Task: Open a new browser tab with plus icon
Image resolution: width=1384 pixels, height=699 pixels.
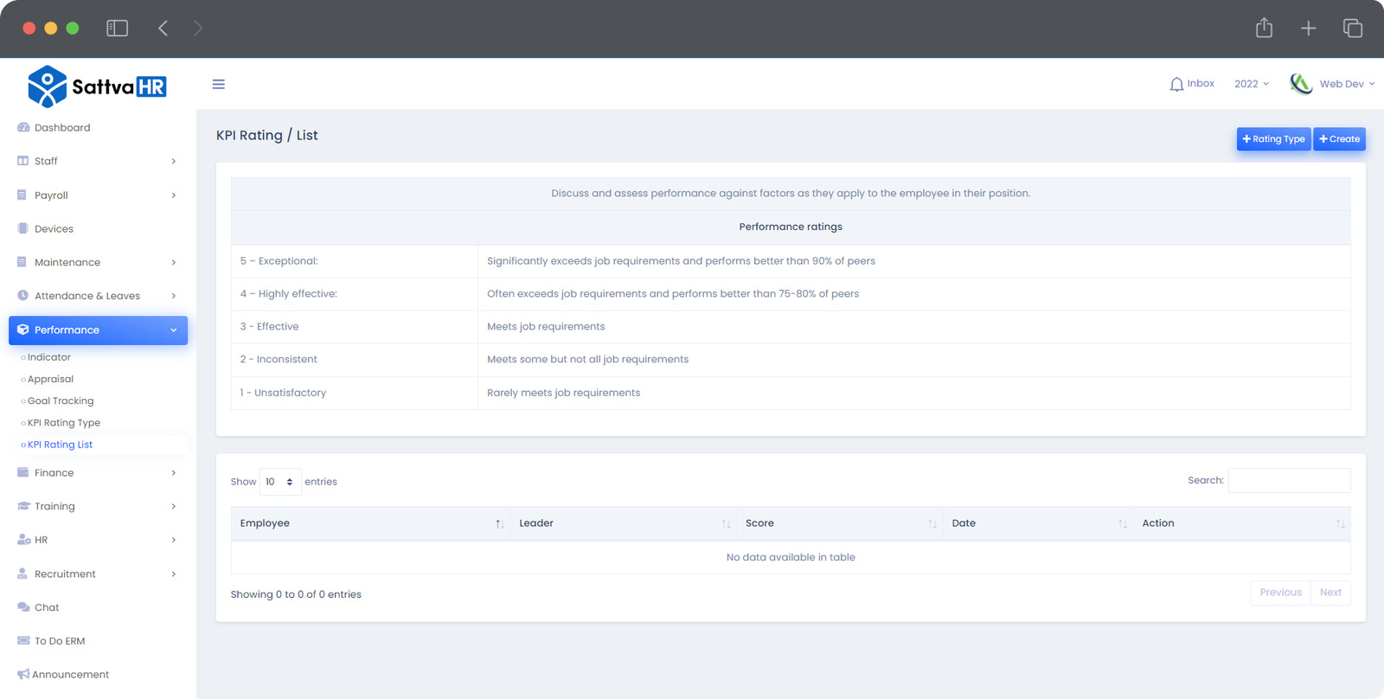Action: (x=1308, y=29)
